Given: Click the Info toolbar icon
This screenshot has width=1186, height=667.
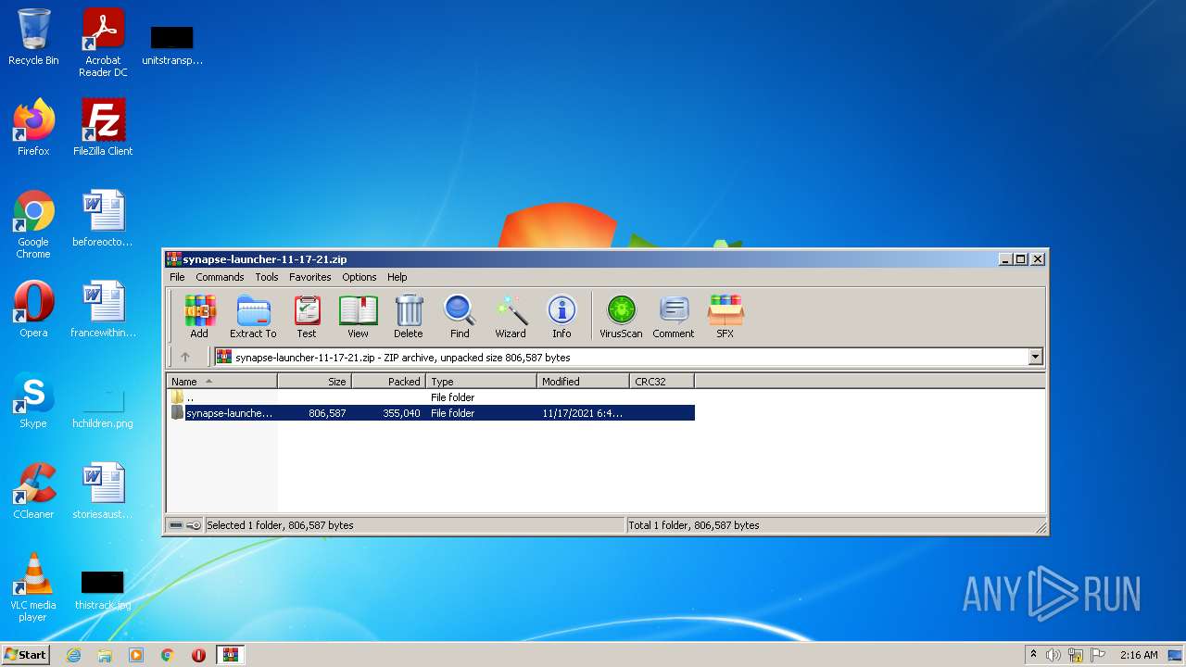Looking at the screenshot, I should tap(561, 316).
